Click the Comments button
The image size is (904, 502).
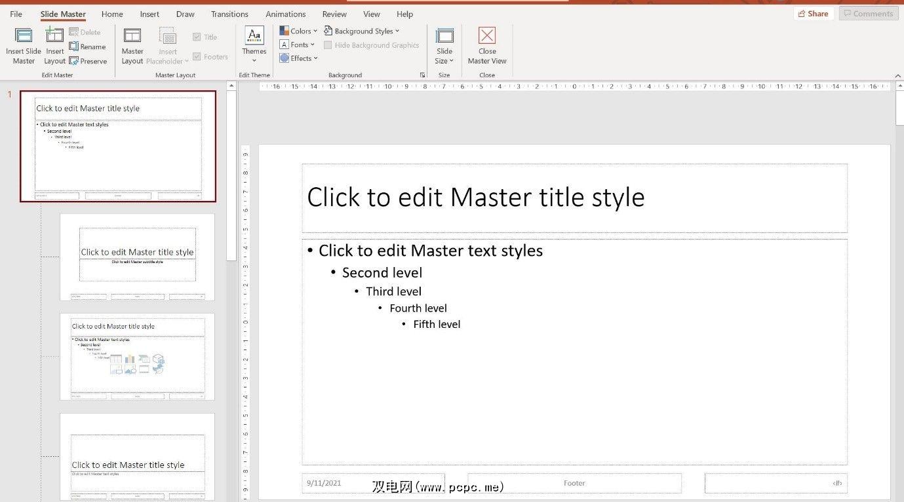tap(868, 14)
